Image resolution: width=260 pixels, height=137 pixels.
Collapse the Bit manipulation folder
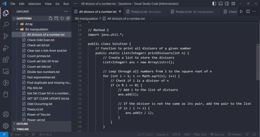42,29
